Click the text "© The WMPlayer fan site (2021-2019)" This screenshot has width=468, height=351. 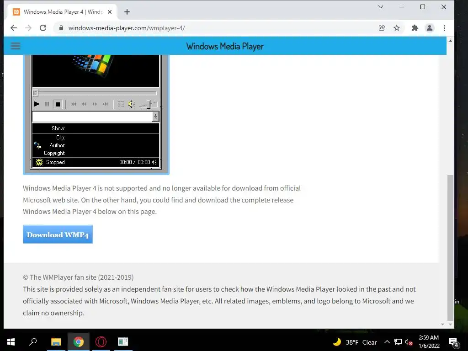pos(78,277)
